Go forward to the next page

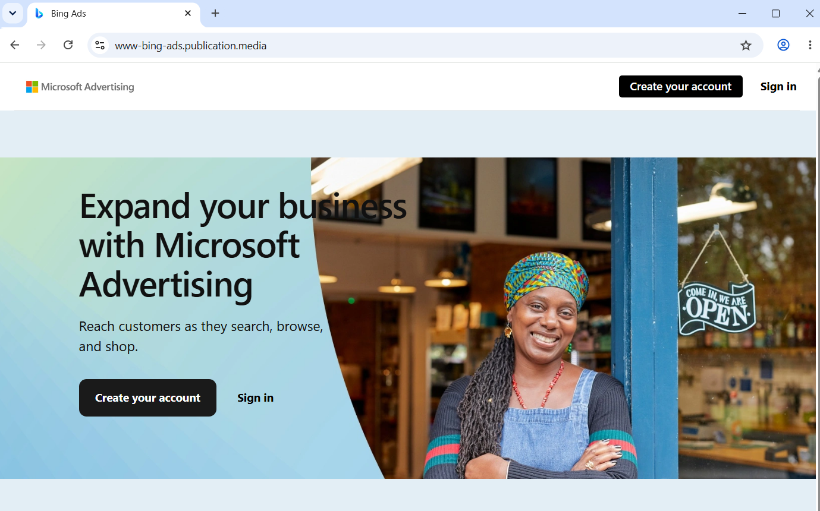point(41,45)
